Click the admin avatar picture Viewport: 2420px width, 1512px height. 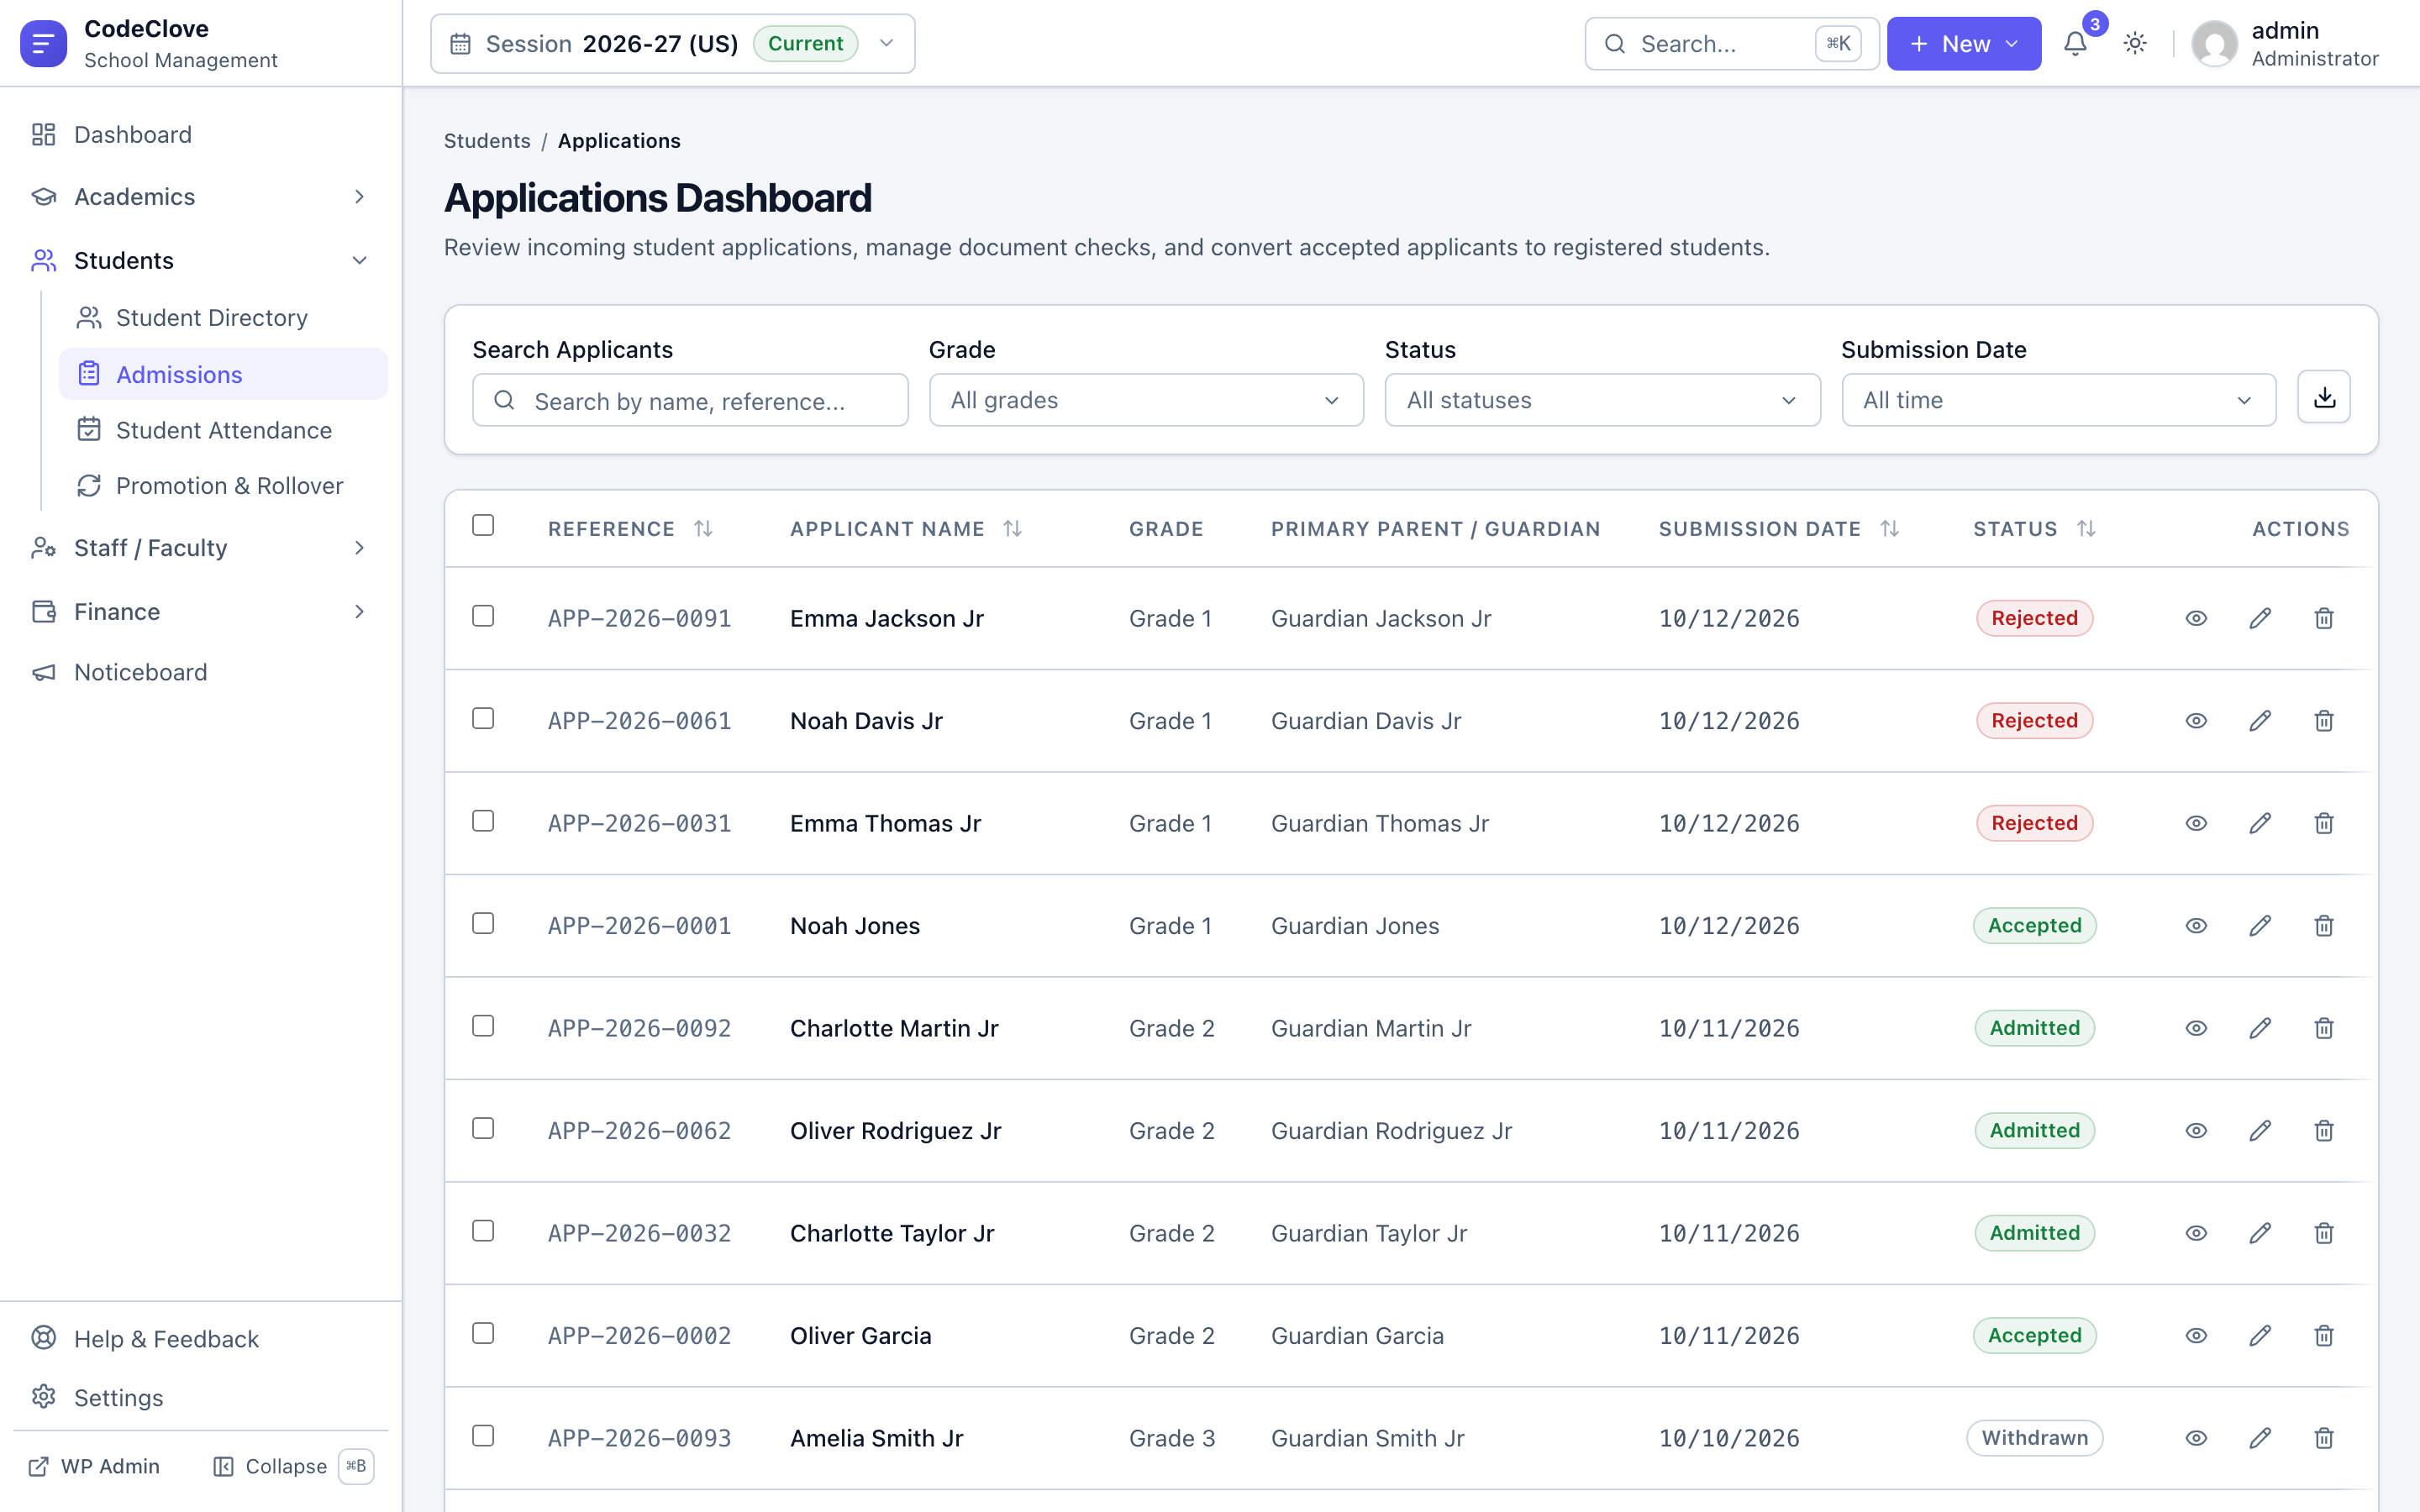2214,44
